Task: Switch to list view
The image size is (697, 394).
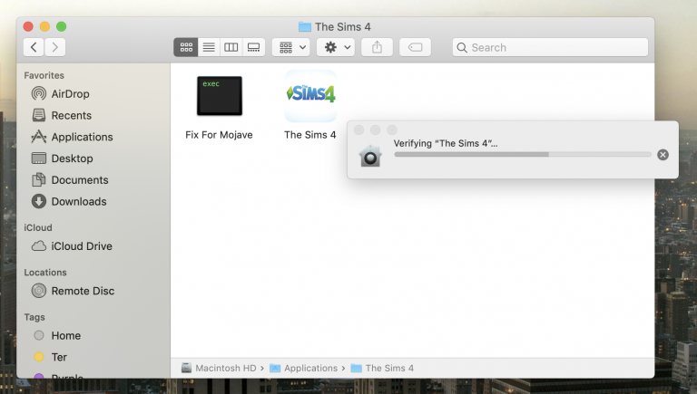Action: 209,47
